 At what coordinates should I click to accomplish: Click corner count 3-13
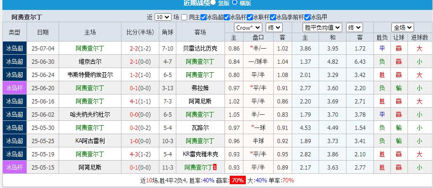point(168,88)
